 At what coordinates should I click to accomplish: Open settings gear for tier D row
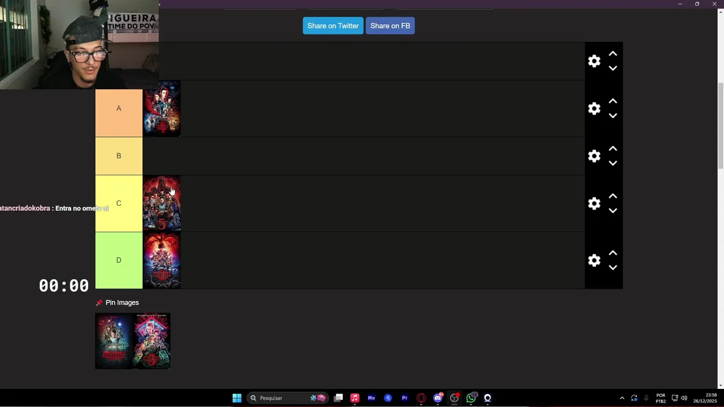(x=594, y=260)
